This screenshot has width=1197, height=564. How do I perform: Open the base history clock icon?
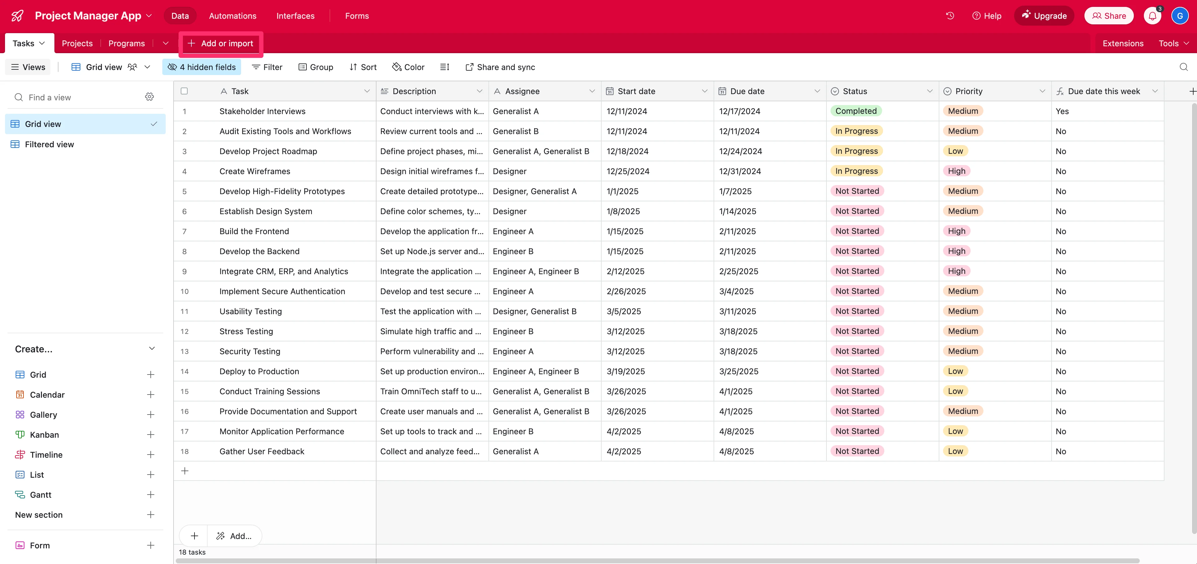pos(950,16)
